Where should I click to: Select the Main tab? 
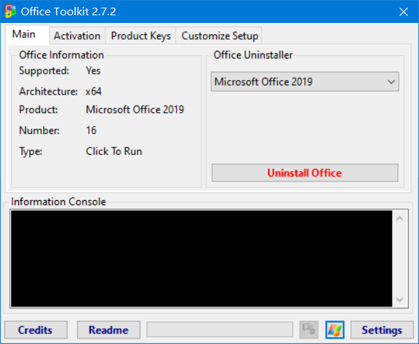click(24, 35)
